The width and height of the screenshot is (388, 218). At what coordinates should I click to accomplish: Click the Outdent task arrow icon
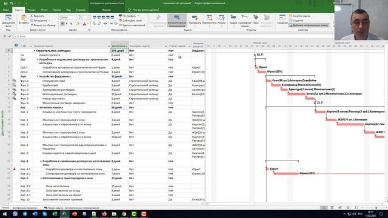(95, 24)
